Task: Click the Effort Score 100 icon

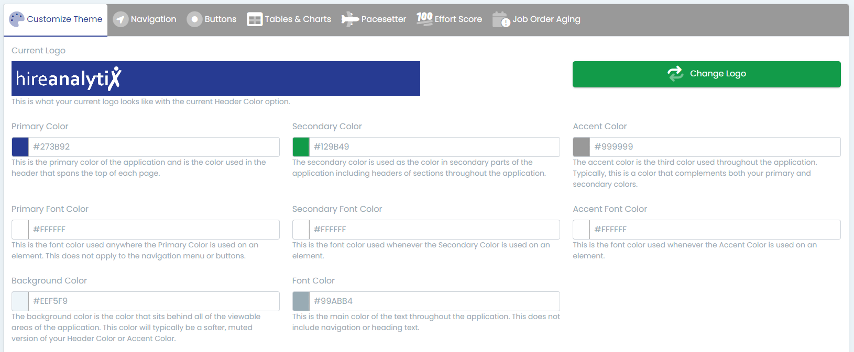Action: coord(424,18)
